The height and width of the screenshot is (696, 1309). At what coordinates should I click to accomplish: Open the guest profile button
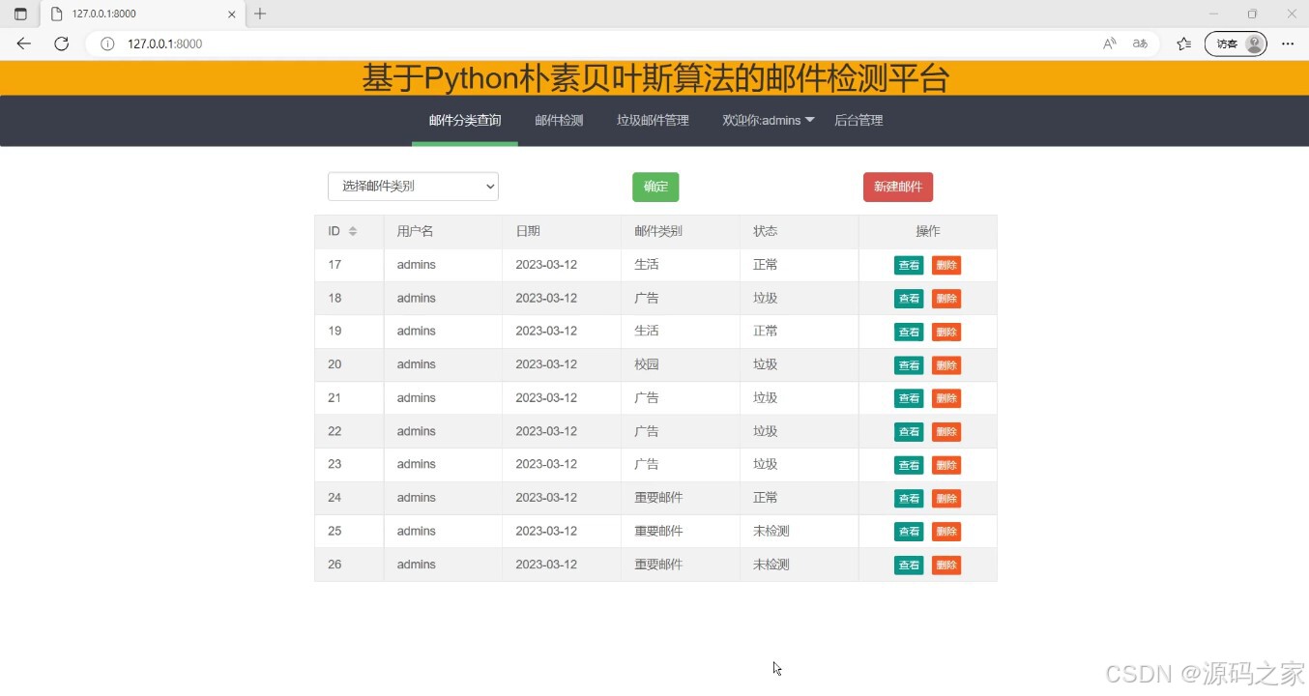tap(1236, 43)
